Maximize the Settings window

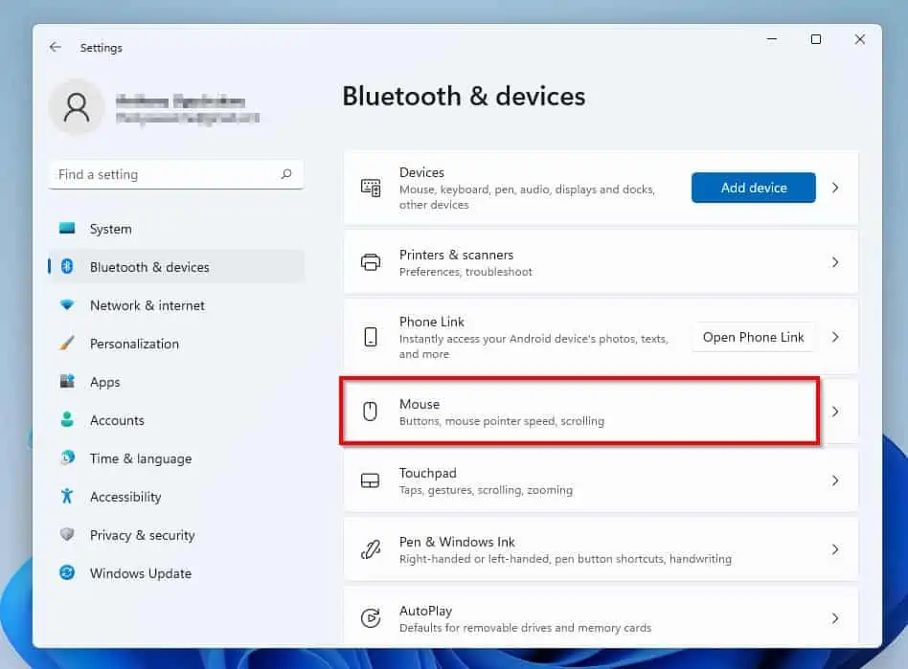click(815, 39)
